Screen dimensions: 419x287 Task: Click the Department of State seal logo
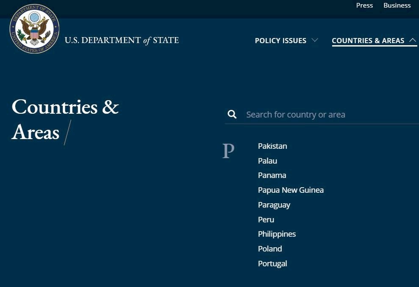pyautogui.click(x=34, y=28)
